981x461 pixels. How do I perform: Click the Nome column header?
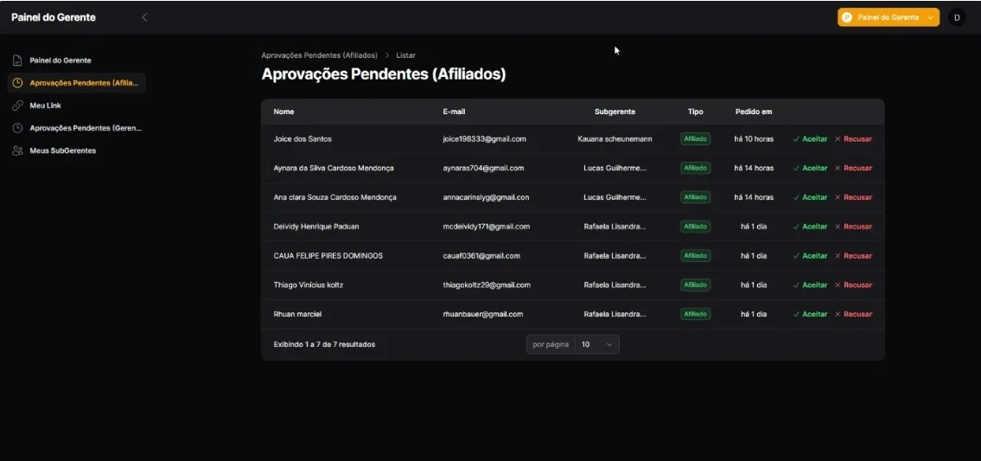tap(284, 112)
